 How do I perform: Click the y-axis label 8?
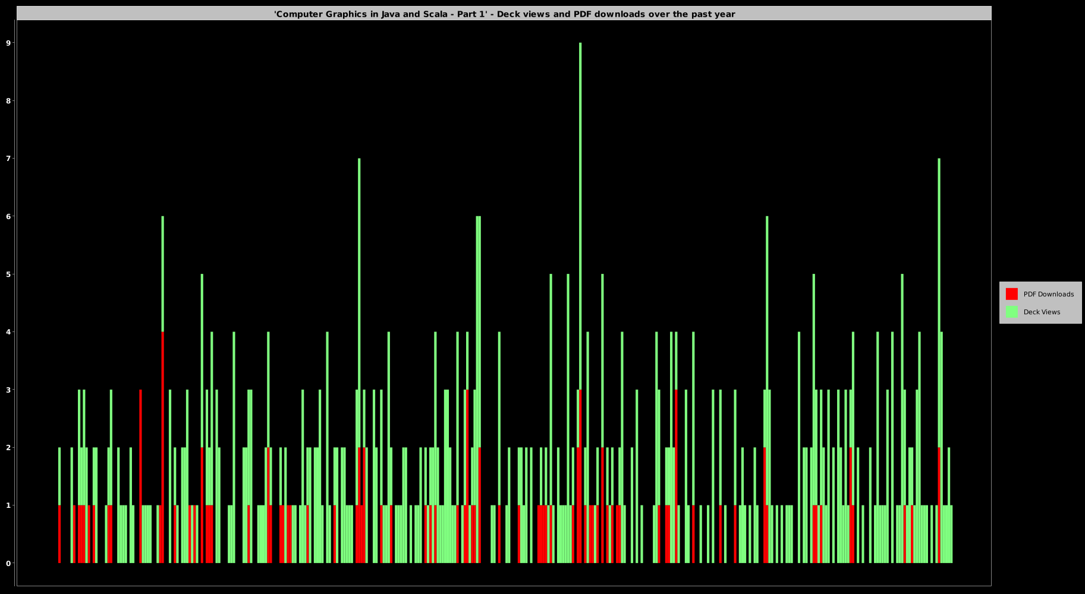coord(8,101)
